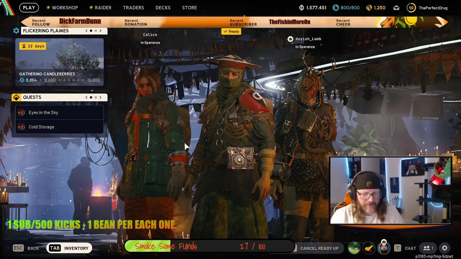The image size is (461, 259).
Task: Open the STORE tab
Action: click(189, 8)
